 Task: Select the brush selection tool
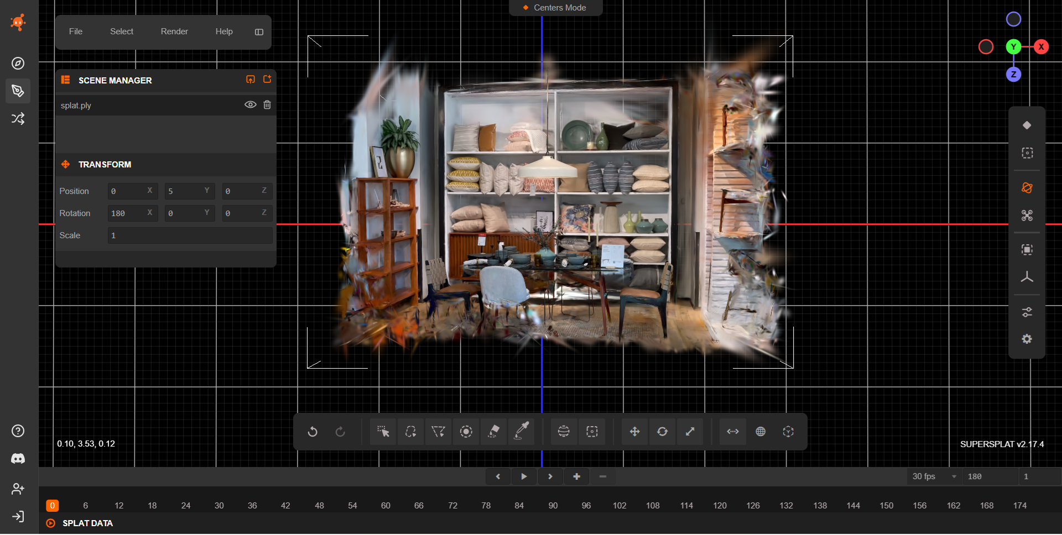tap(466, 432)
